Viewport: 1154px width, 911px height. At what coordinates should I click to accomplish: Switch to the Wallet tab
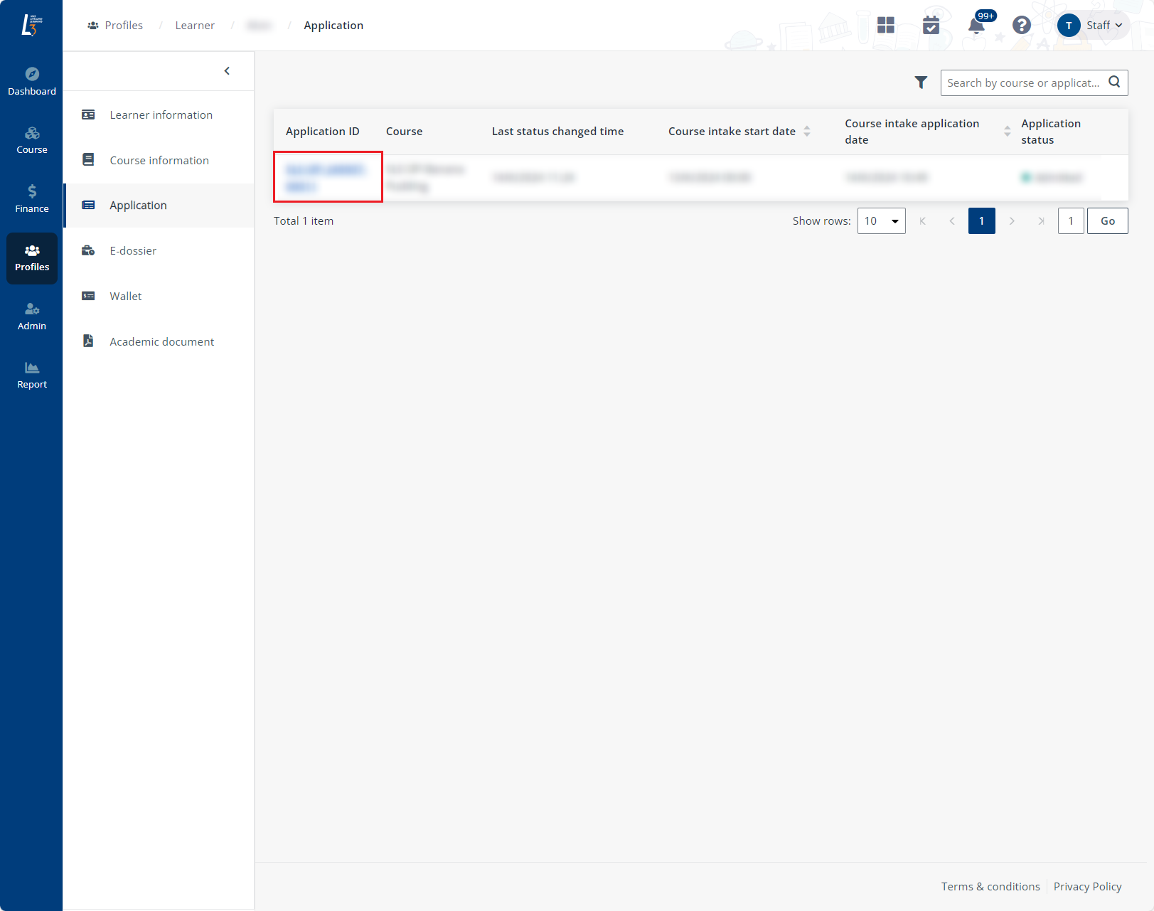tap(125, 296)
